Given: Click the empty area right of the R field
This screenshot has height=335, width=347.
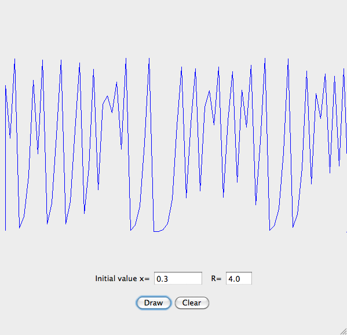Looking at the screenshot, I should tap(299, 279).
